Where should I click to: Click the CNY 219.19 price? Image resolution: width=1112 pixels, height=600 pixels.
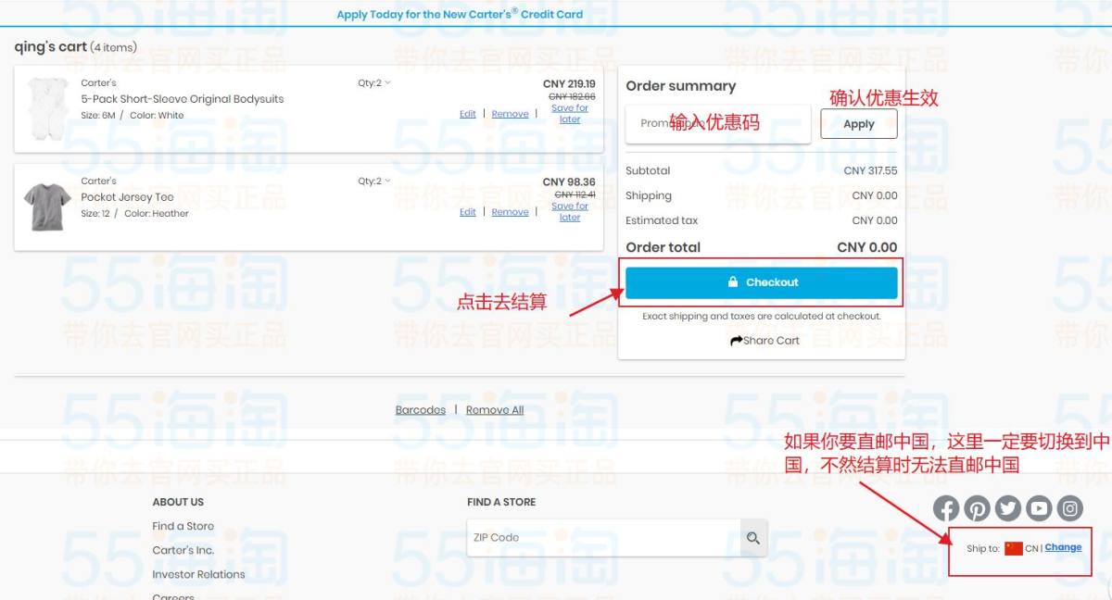[x=569, y=83]
